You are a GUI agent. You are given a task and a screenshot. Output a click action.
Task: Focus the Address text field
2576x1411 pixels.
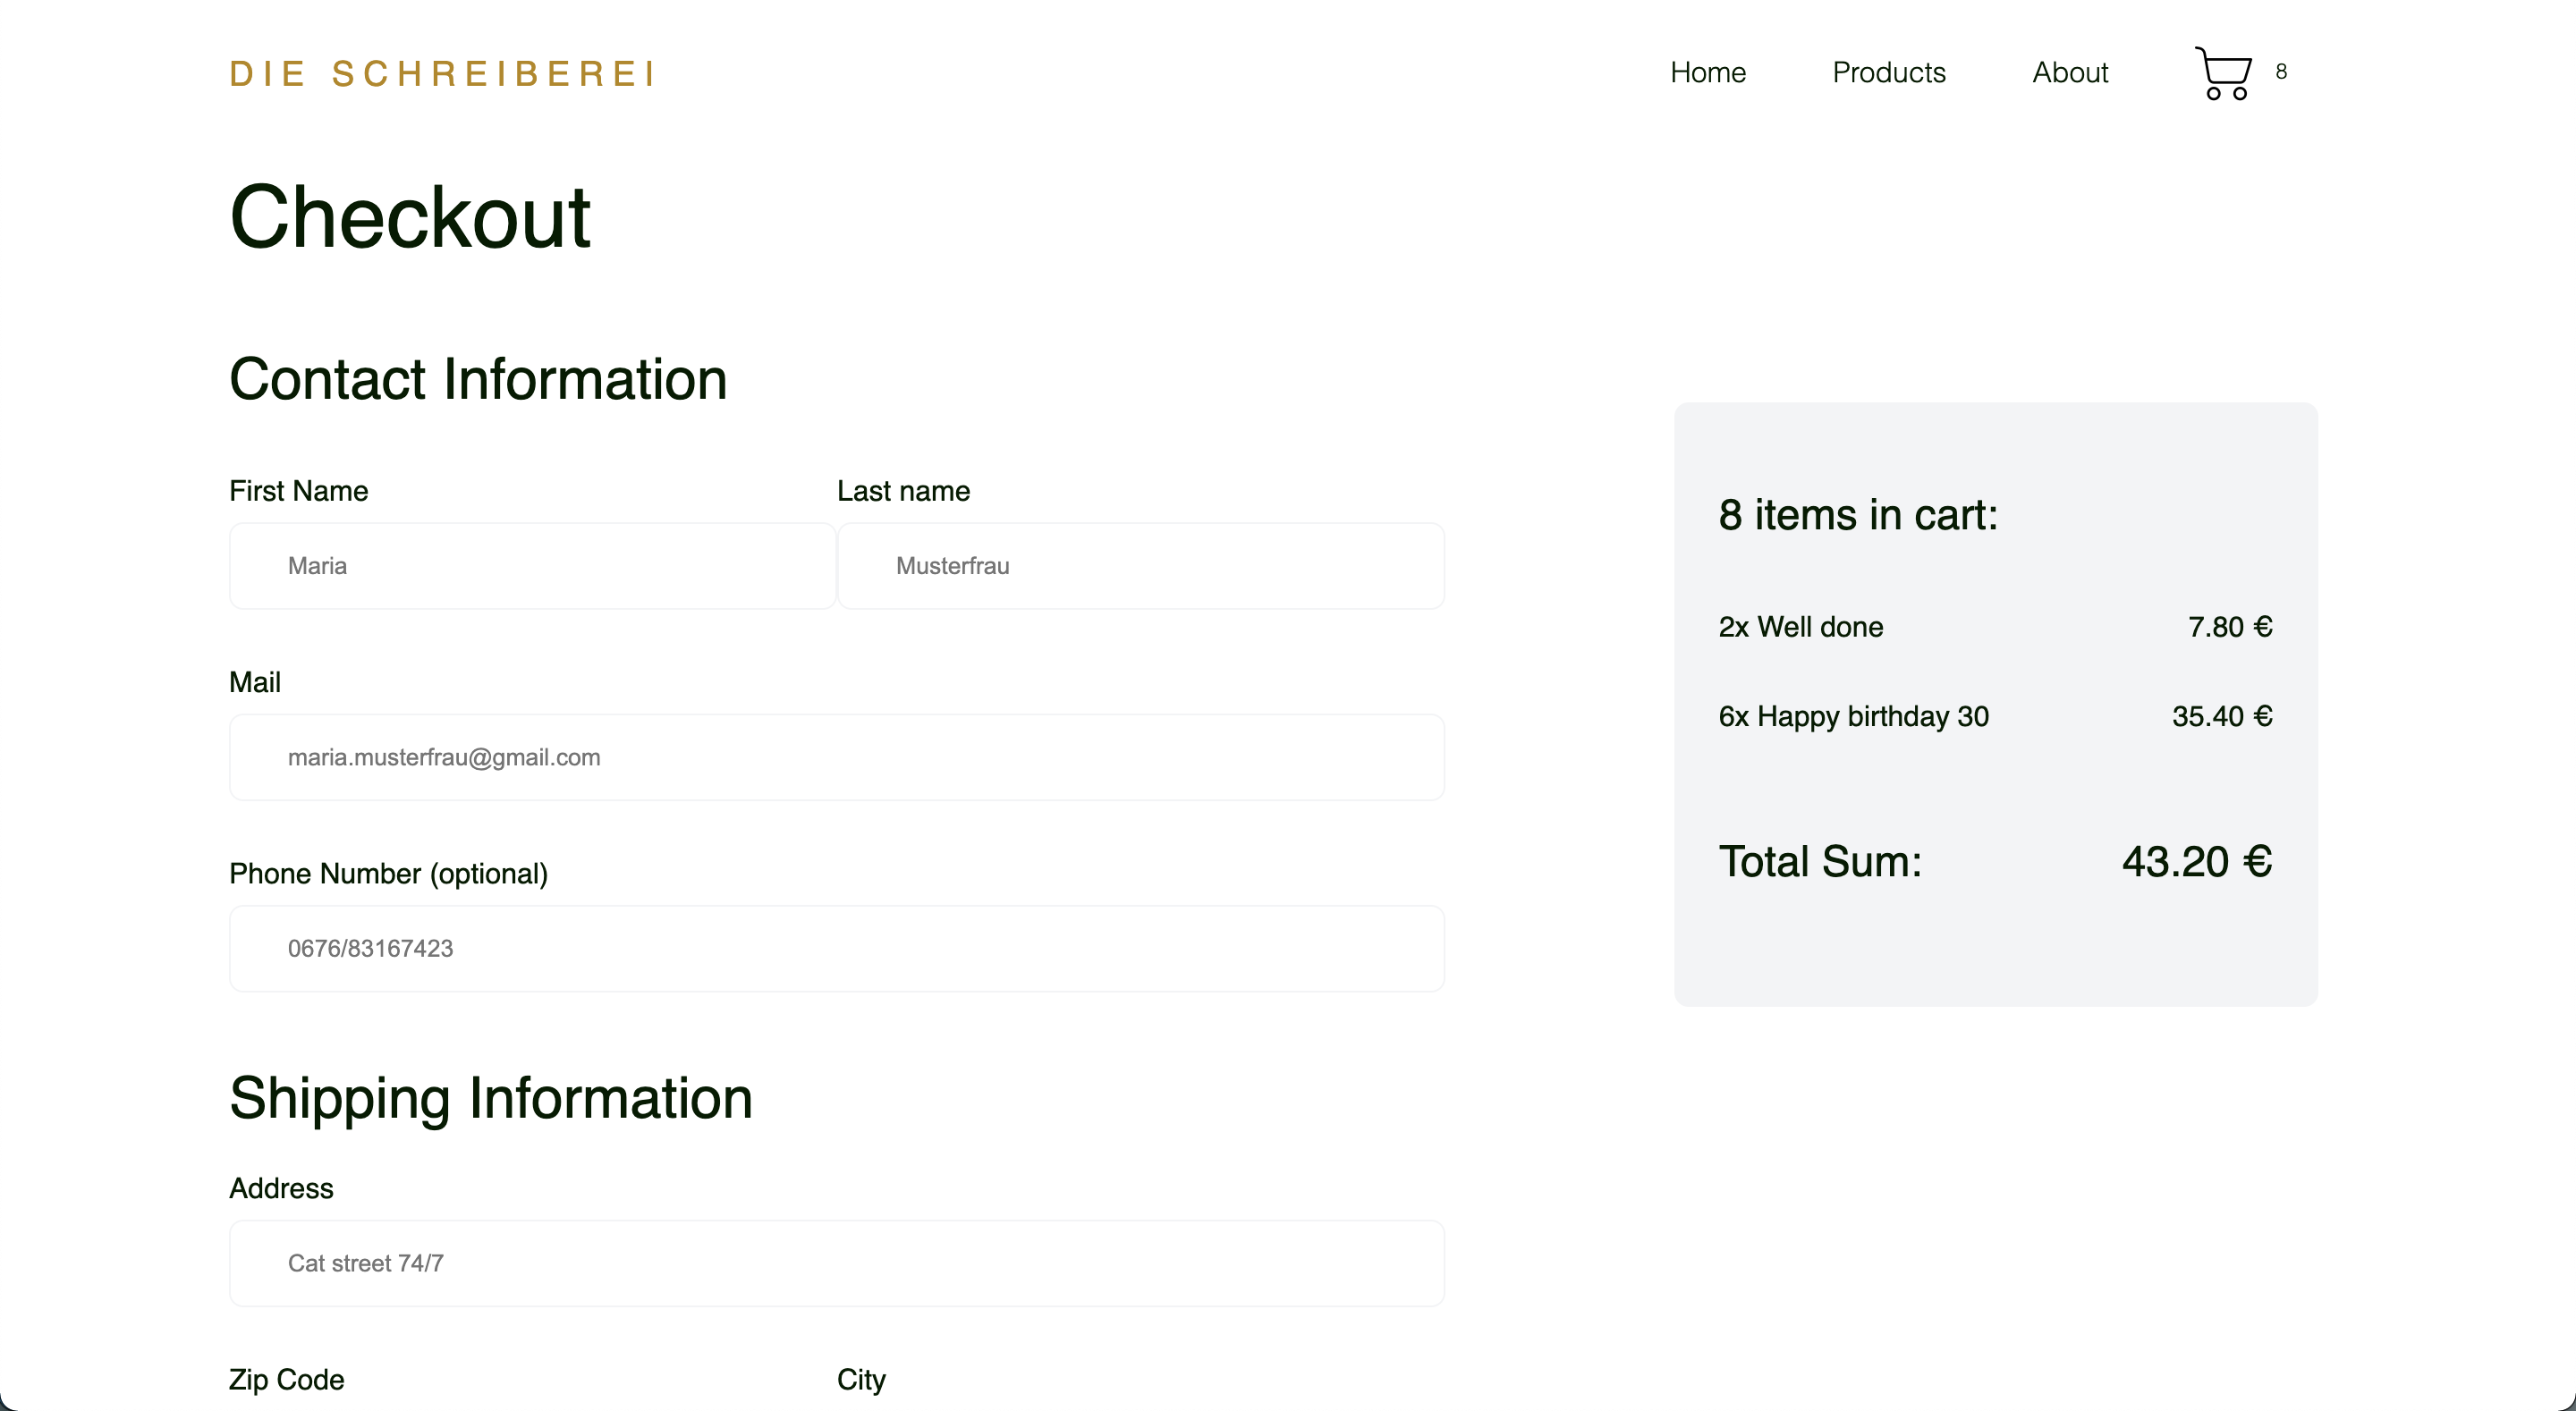click(836, 1263)
